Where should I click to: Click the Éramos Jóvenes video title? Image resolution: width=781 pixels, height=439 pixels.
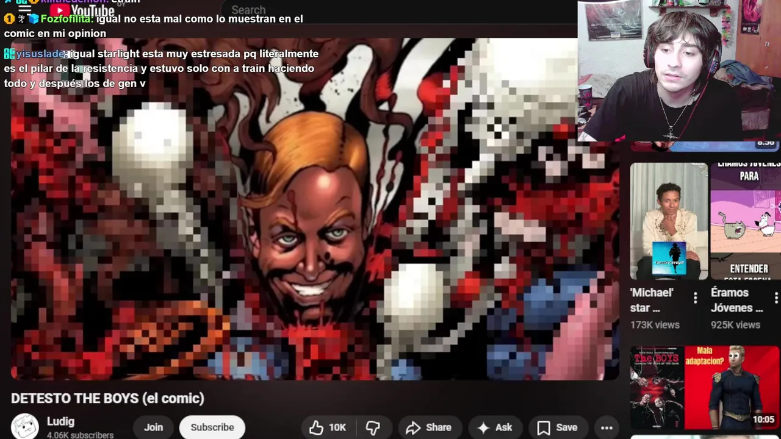[x=737, y=300]
